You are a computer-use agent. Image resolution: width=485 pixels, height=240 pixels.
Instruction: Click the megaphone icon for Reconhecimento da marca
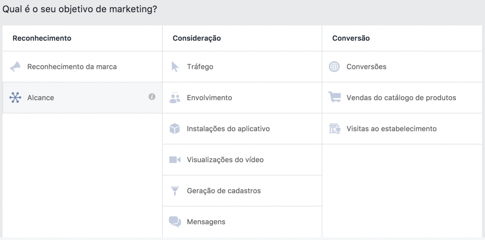[15, 67]
